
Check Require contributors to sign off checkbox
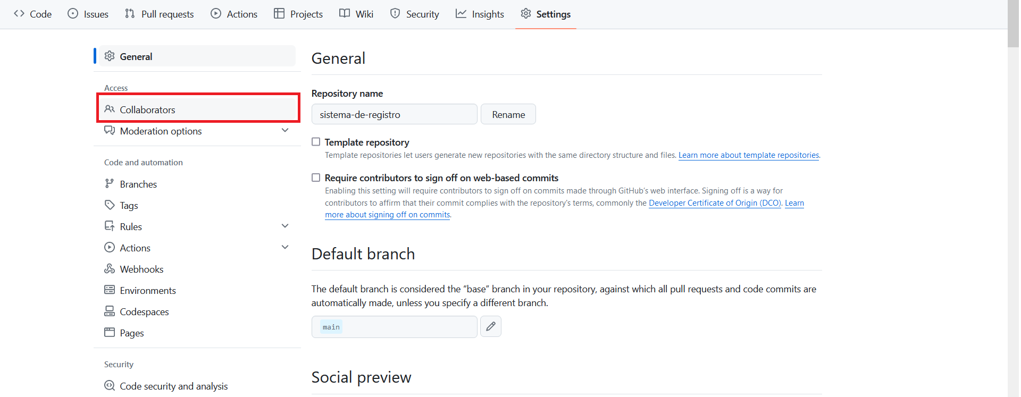(316, 178)
